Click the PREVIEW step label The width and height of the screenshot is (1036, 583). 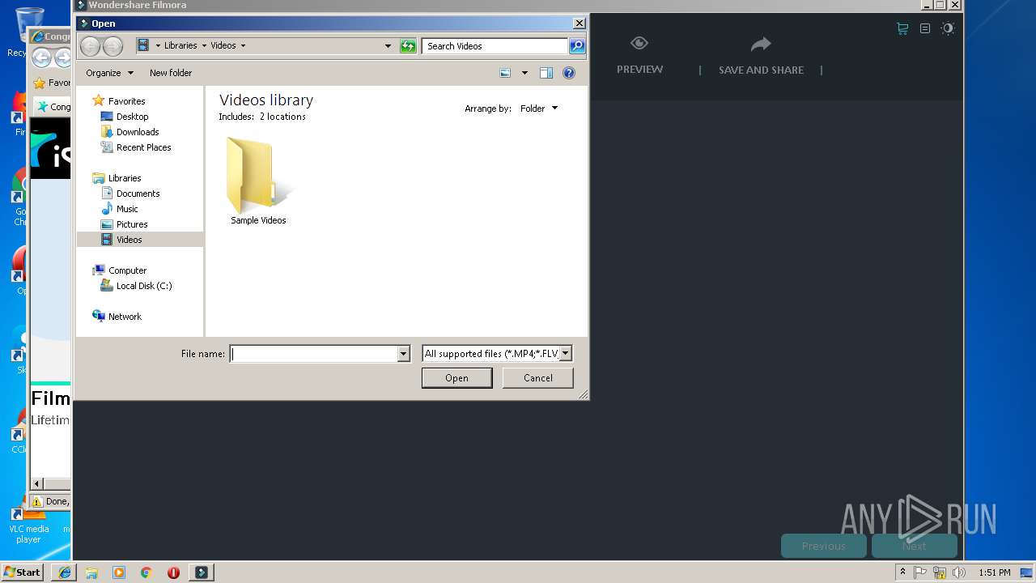[x=639, y=70]
